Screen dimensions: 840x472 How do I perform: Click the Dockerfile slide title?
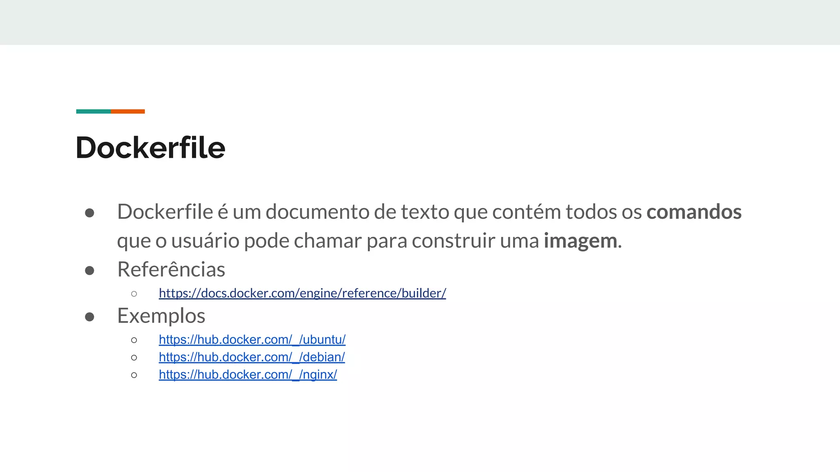[151, 147]
